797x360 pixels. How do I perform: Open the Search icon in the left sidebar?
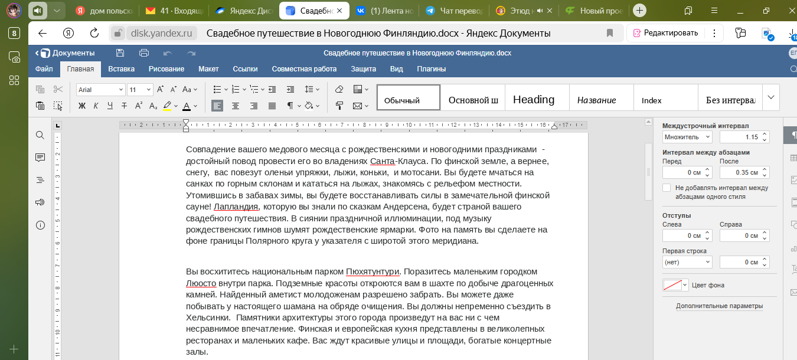(x=40, y=135)
